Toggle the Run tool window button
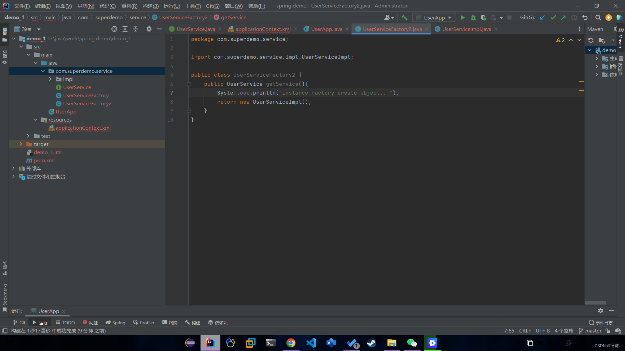 pyautogui.click(x=40, y=322)
